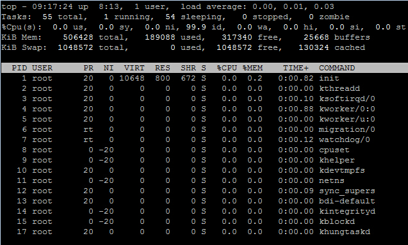Click the migration/0 process name
408x245 pixels.
(x=347, y=129)
